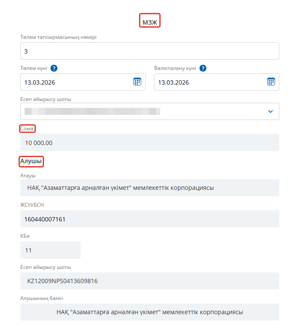
Task: Click the Сома label text
Action: (27, 129)
